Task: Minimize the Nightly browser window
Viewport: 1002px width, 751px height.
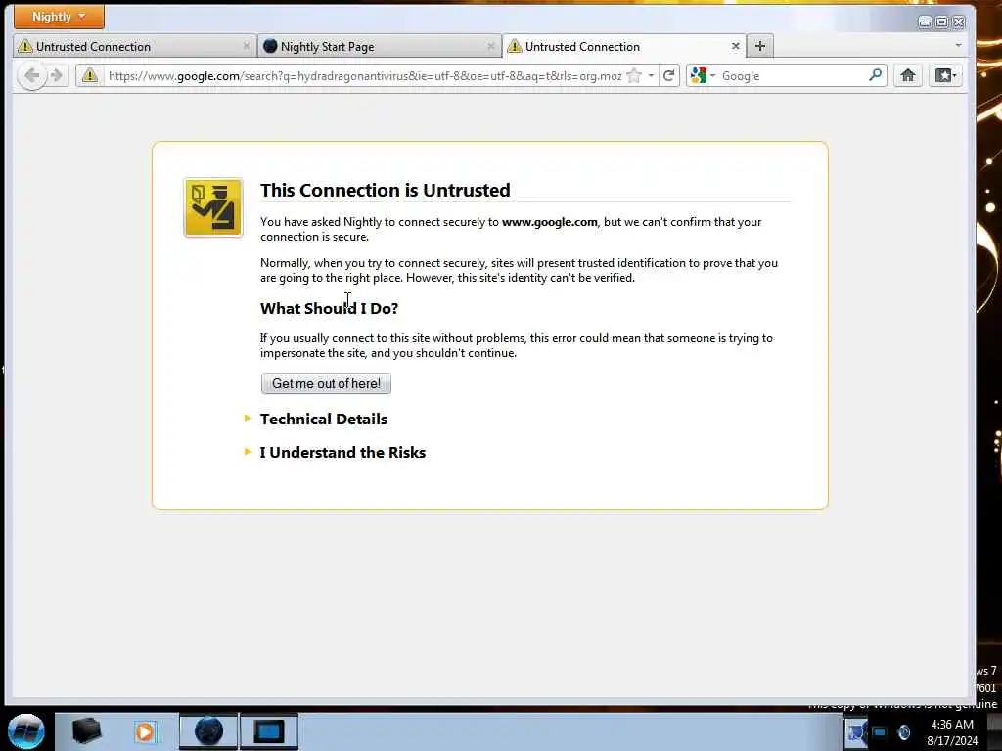Action: [924, 22]
